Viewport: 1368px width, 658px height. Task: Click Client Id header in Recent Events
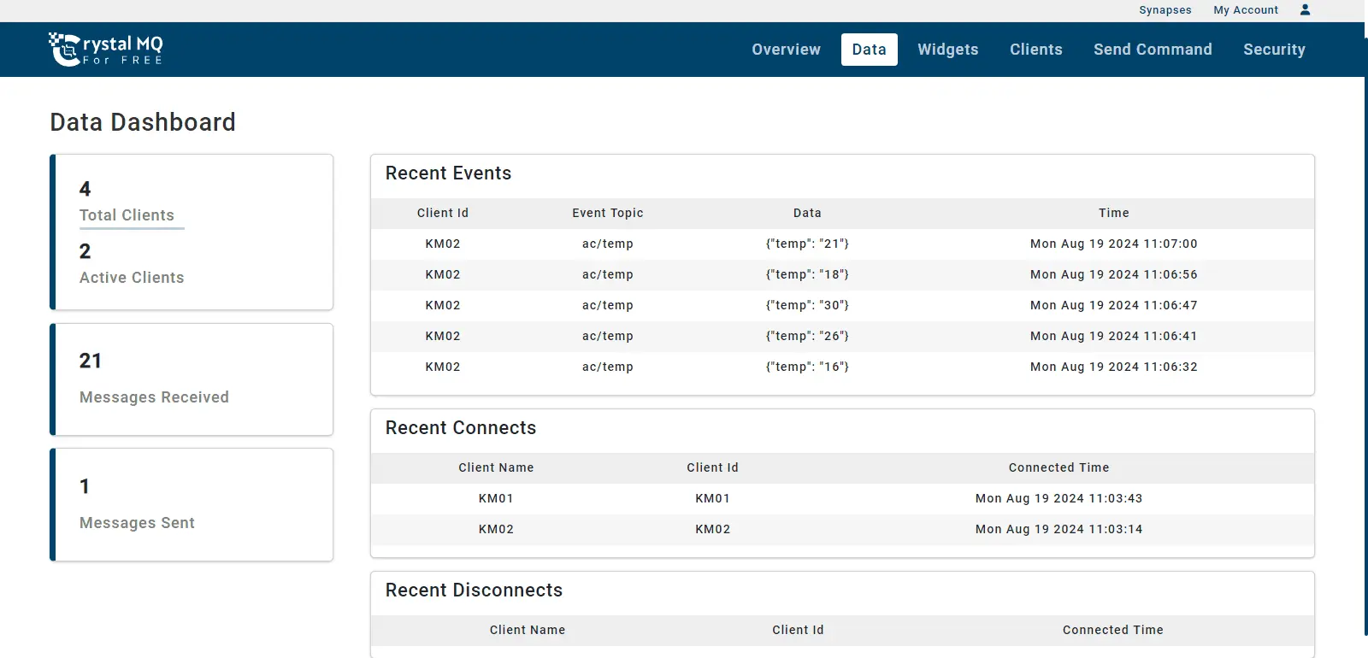[x=443, y=213]
